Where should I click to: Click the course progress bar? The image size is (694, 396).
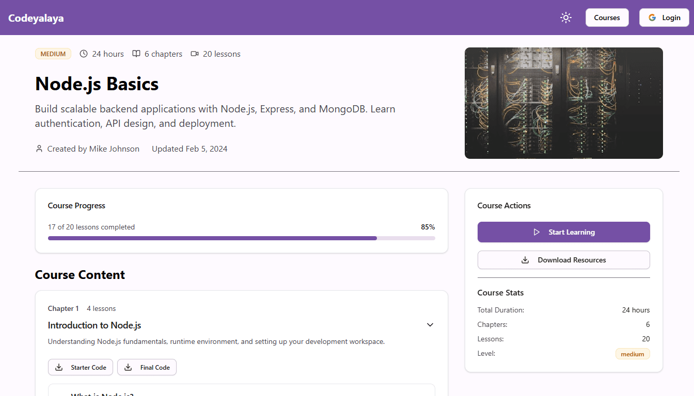(241, 238)
